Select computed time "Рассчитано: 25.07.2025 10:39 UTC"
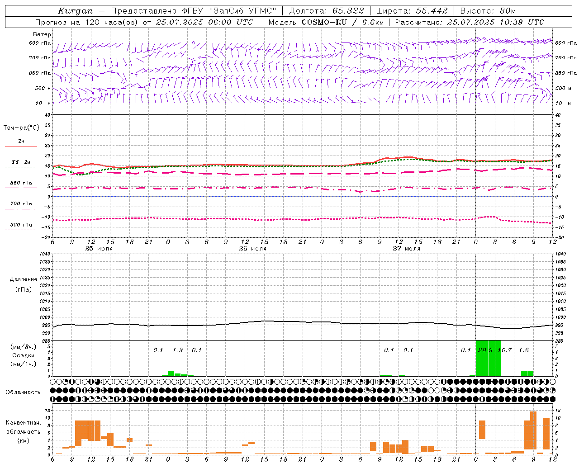The image size is (579, 463). [x=470, y=22]
